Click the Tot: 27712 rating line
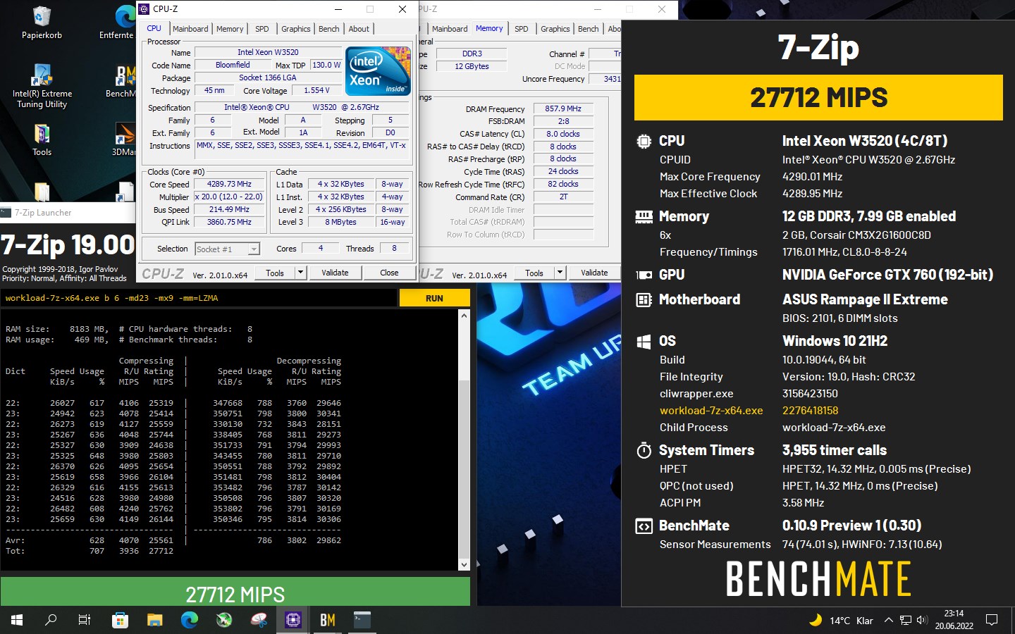The width and height of the screenshot is (1015, 634). click(x=90, y=552)
